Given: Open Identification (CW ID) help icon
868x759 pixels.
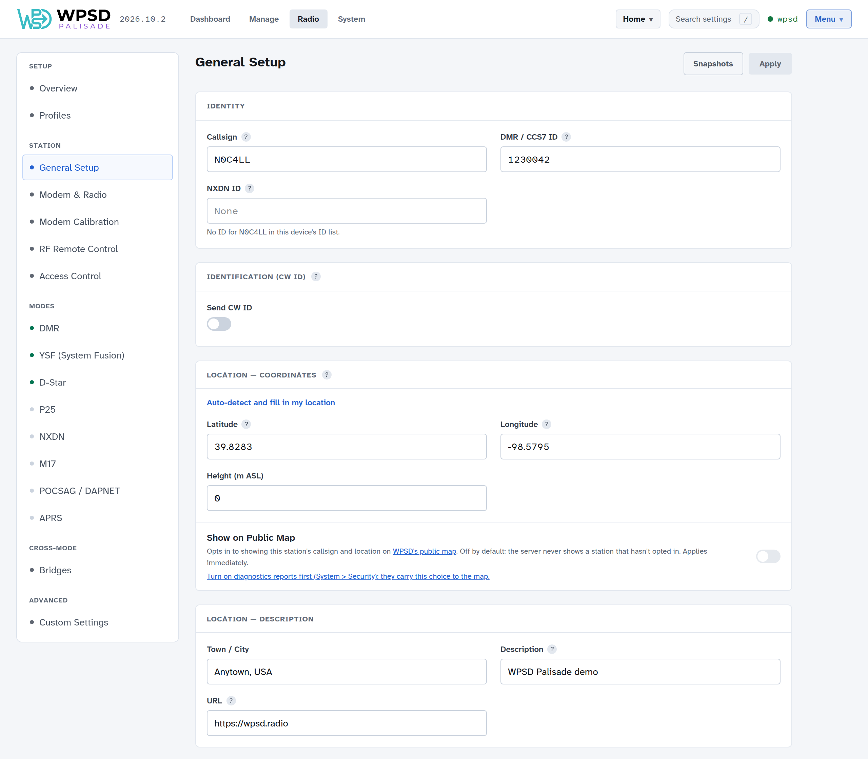Looking at the screenshot, I should tap(316, 276).
